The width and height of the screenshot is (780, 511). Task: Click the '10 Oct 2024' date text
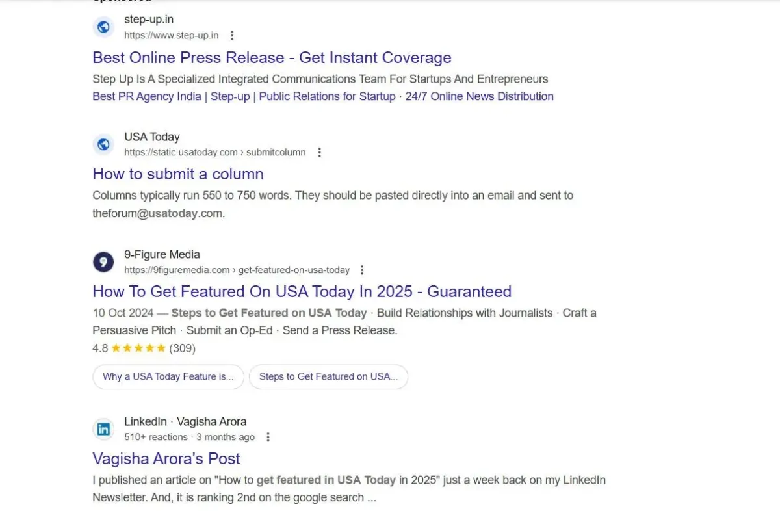coord(123,313)
